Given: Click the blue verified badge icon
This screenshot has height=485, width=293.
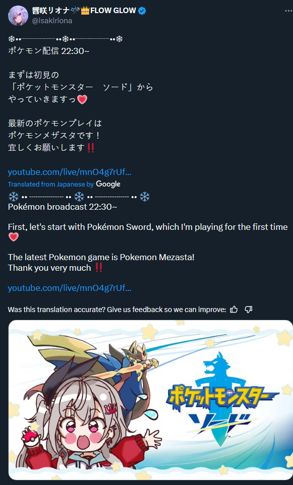Looking at the screenshot, I should click(x=142, y=11).
